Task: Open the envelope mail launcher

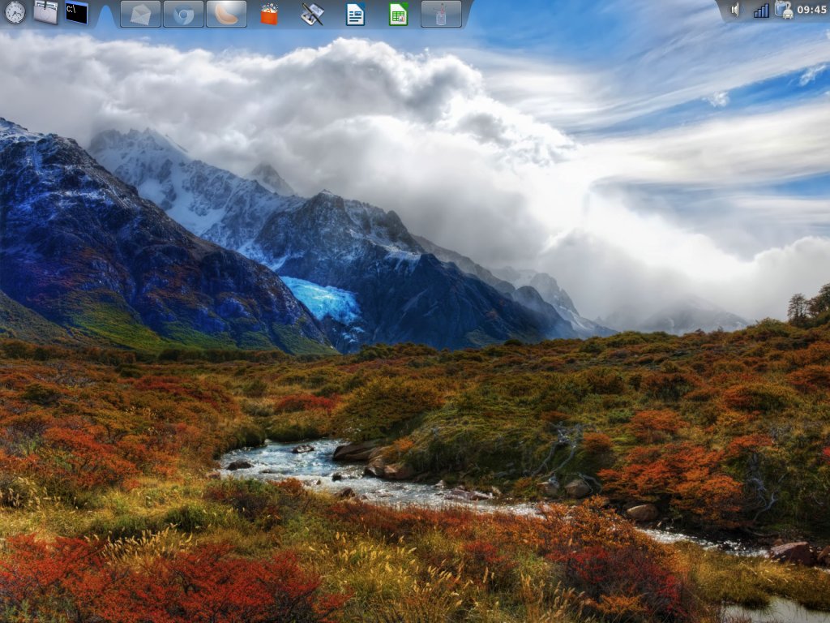Action: tap(140, 14)
